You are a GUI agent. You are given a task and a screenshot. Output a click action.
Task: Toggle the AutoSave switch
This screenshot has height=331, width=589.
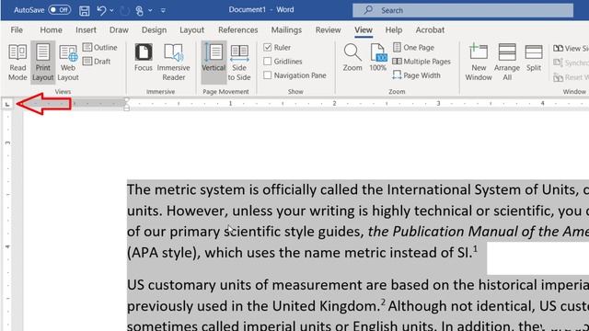[59, 10]
